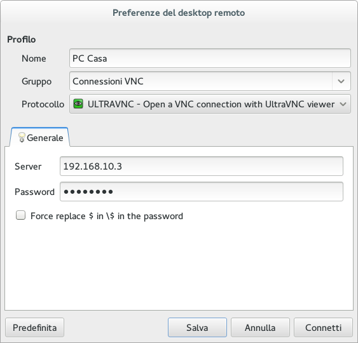Click the Predefinita button
Screen dimensions: 358x343
pyautogui.click(x=35, y=328)
